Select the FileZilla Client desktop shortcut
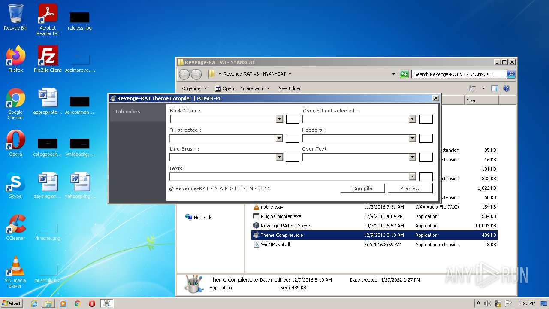549x309 pixels. click(48, 59)
